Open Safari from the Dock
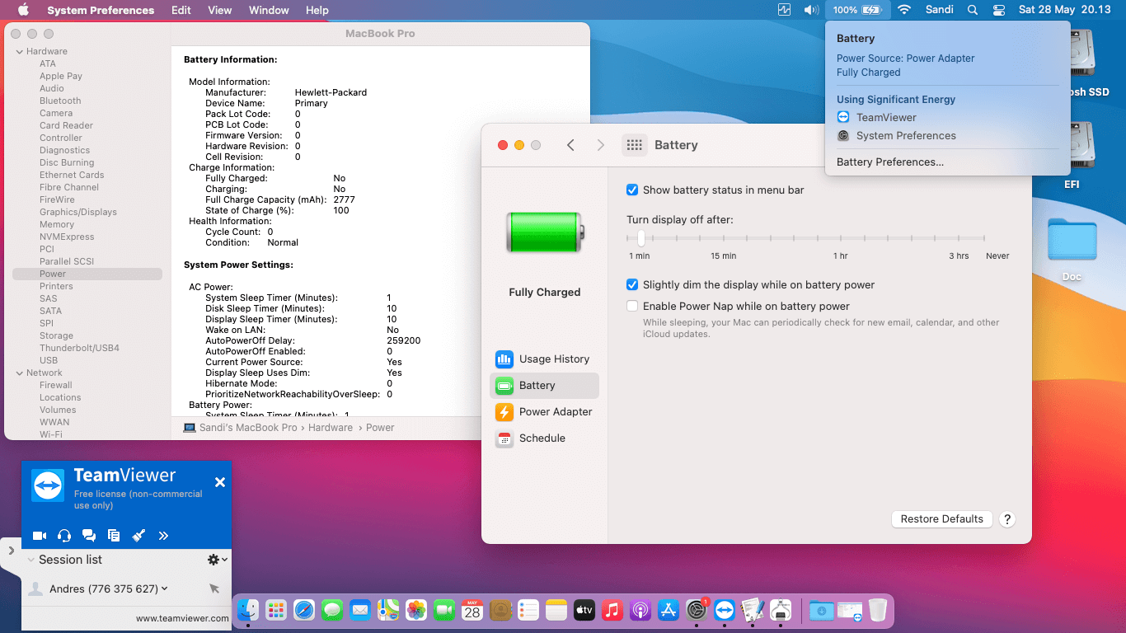 (304, 610)
